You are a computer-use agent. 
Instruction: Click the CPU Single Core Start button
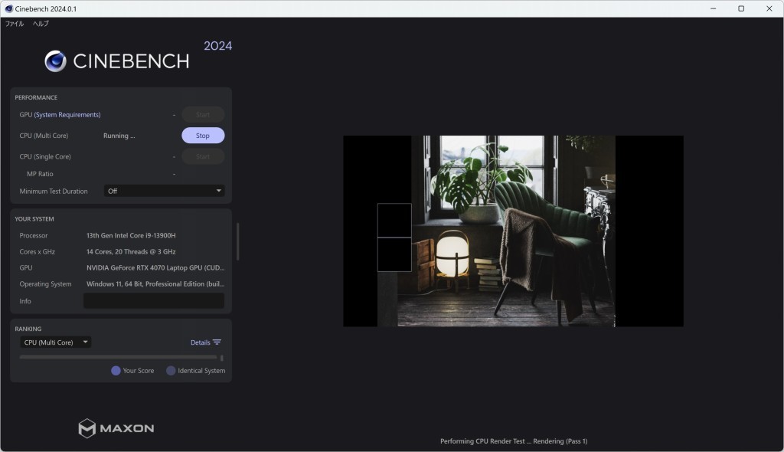tap(202, 157)
